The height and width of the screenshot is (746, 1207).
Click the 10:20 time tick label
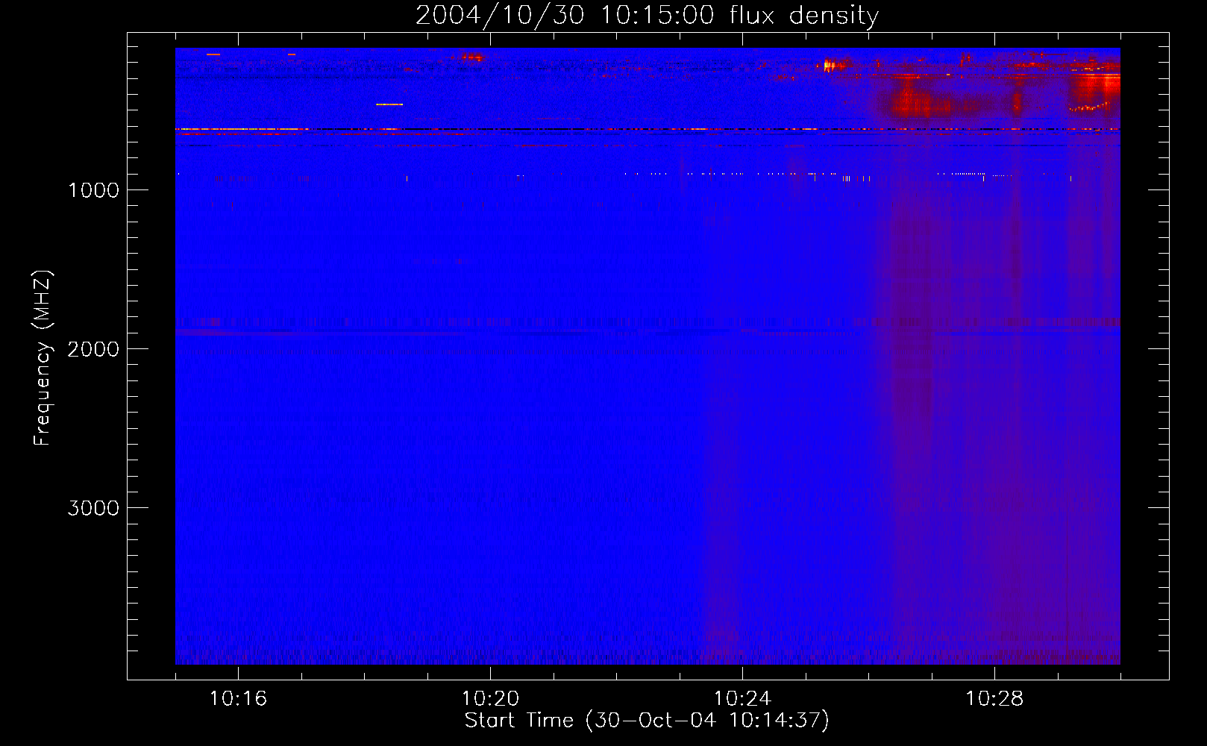[490, 698]
